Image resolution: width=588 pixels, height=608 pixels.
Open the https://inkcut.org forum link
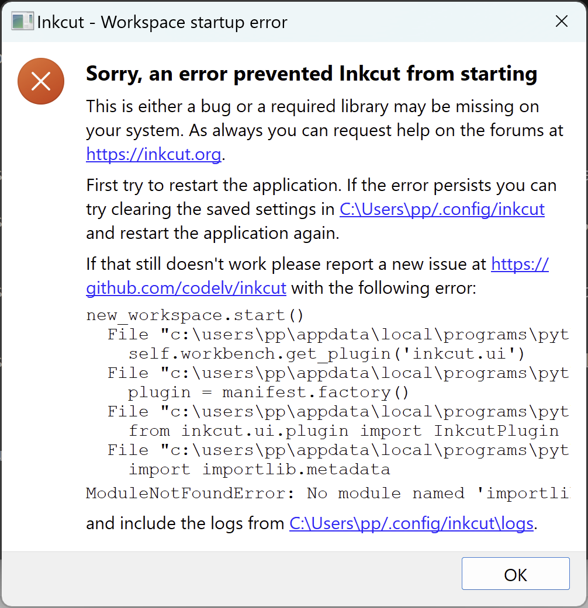click(154, 154)
